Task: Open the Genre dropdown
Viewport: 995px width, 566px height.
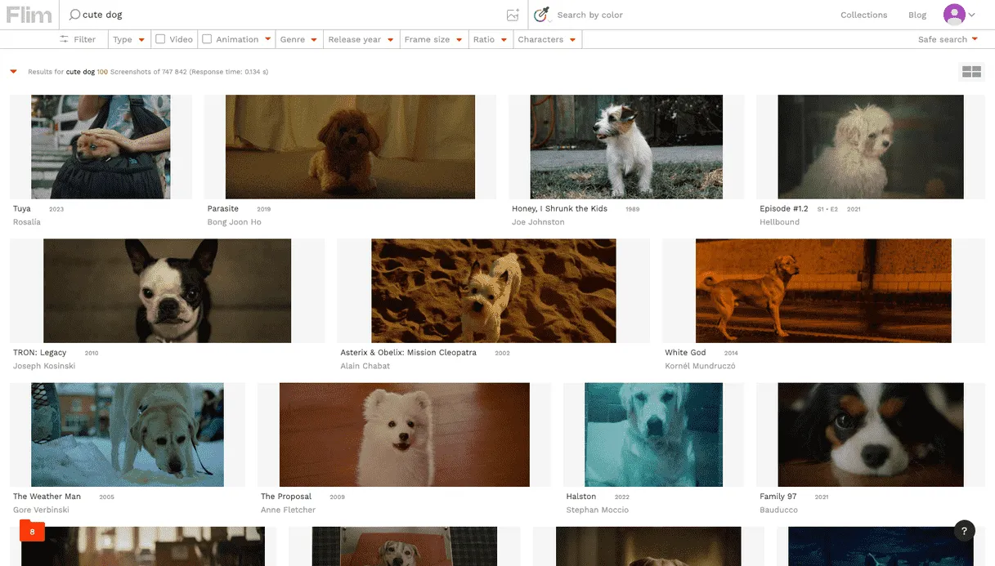Action: click(298, 39)
